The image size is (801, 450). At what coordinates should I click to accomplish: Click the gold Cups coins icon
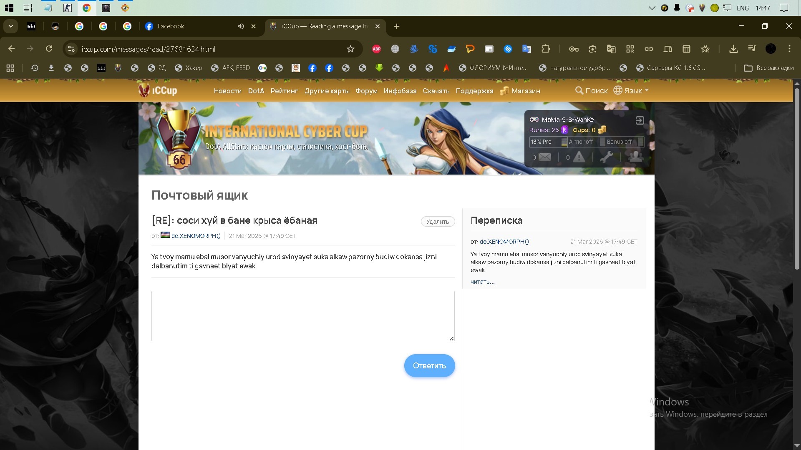(x=602, y=130)
